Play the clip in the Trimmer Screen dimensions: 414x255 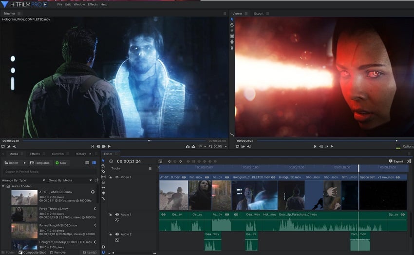(109, 146)
